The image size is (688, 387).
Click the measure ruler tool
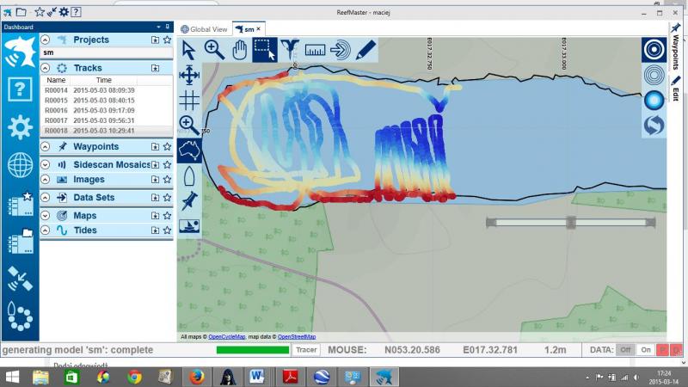coord(316,49)
